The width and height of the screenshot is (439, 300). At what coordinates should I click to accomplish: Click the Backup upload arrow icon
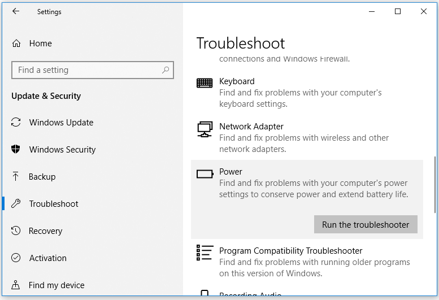(x=16, y=177)
